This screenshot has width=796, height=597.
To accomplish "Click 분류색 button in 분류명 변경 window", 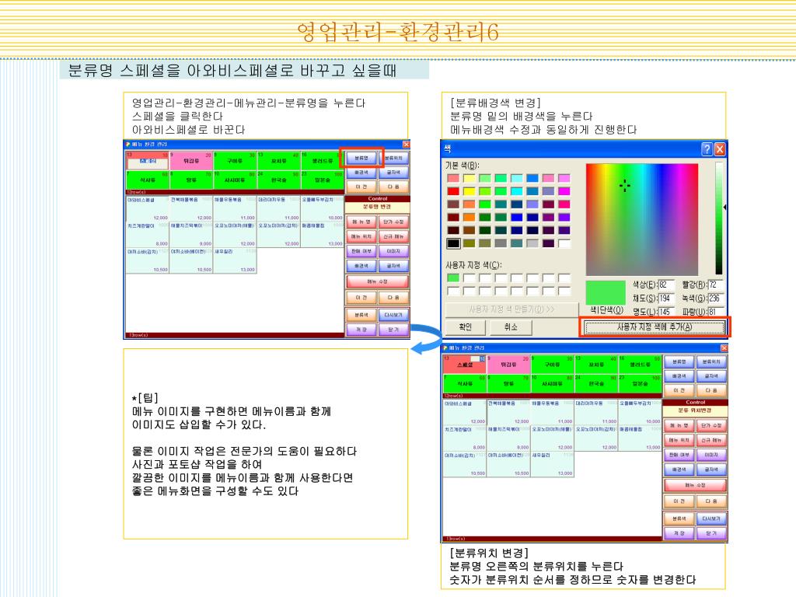I will click(361, 315).
